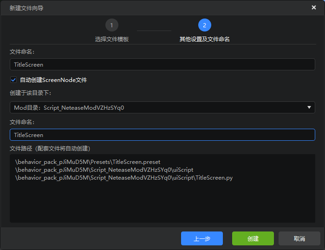Image resolution: width=325 pixels, height=250 pixels.
Task: Close the 新建文件向导 dialog
Action: click(313, 7)
